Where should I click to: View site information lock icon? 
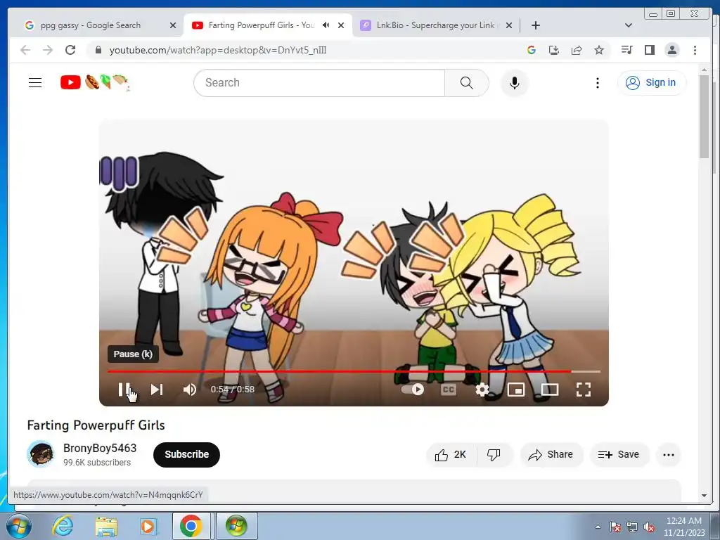point(98,50)
